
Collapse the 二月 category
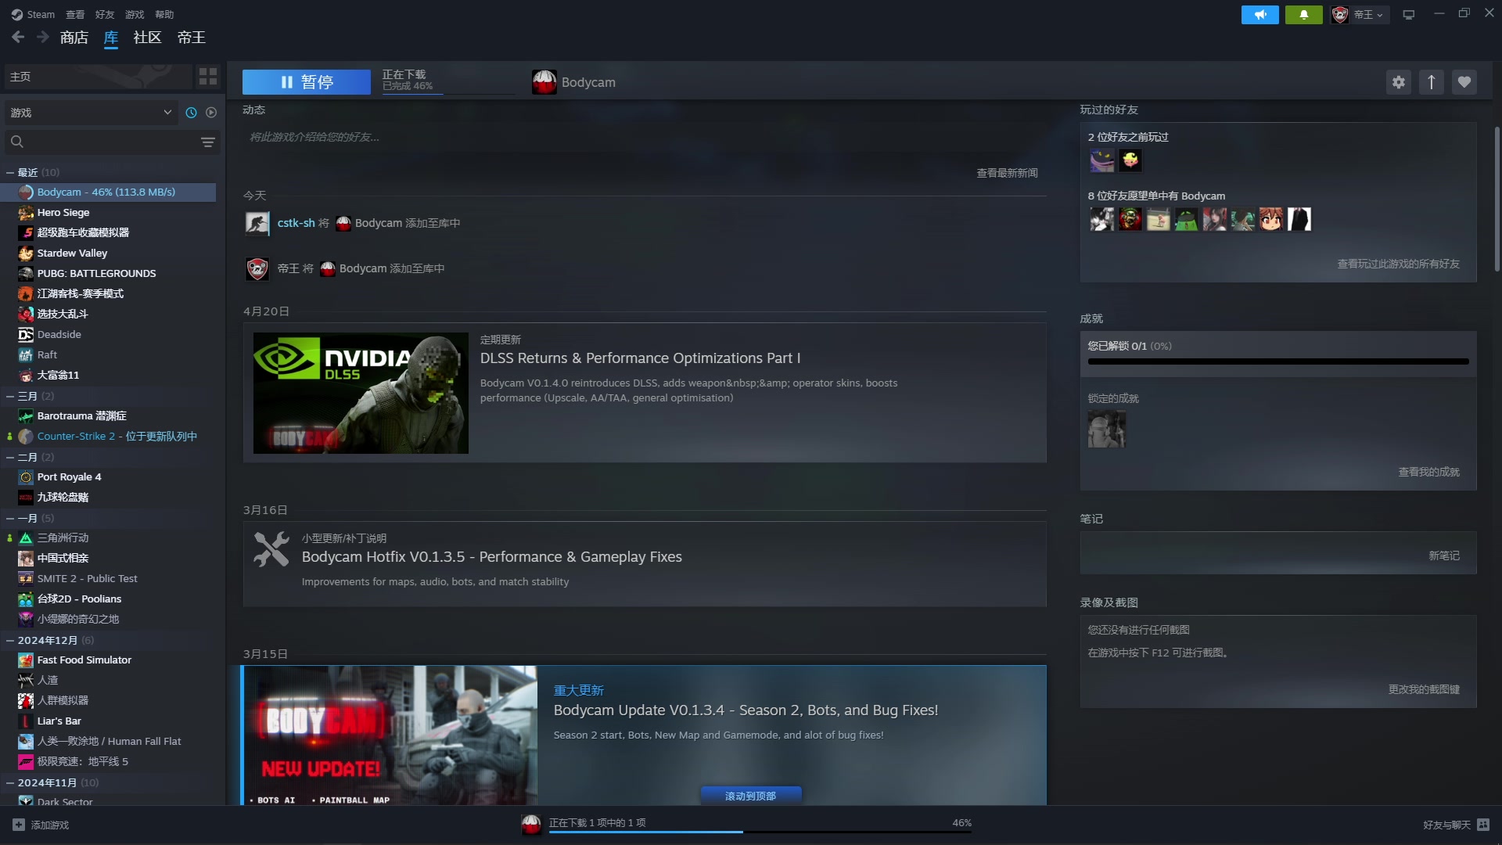coord(11,457)
